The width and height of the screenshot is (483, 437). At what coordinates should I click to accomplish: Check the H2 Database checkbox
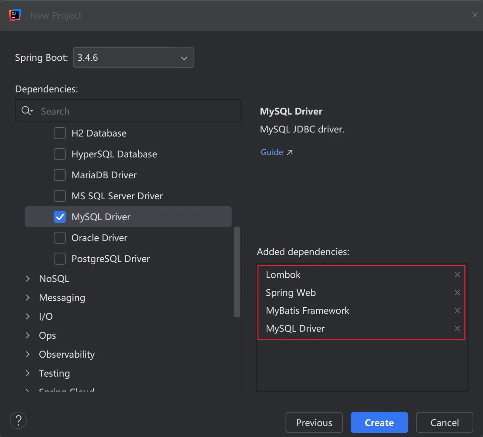(x=60, y=133)
